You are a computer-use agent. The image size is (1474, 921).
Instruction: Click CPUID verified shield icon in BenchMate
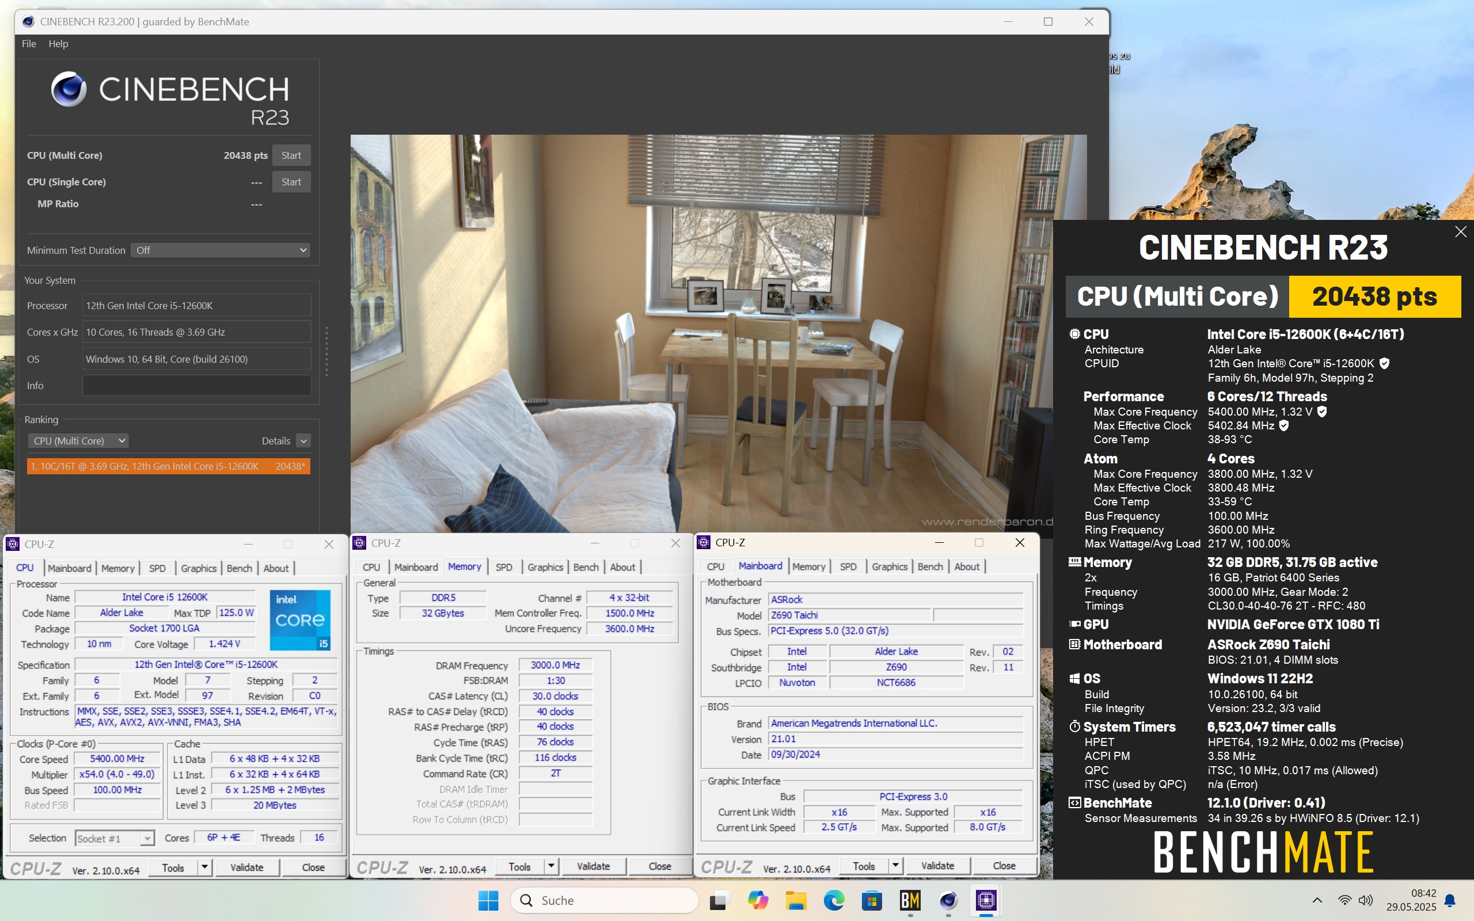pos(1384,364)
